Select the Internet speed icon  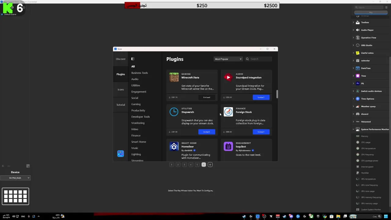[x=358, y=167]
